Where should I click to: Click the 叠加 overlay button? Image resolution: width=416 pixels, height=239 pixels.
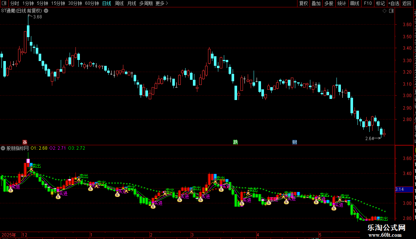tap(316, 3)
